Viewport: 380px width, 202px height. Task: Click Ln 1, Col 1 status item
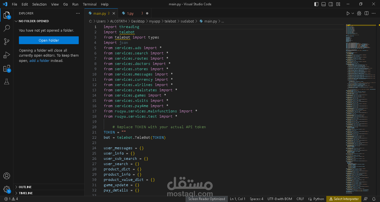pos(238,199)
